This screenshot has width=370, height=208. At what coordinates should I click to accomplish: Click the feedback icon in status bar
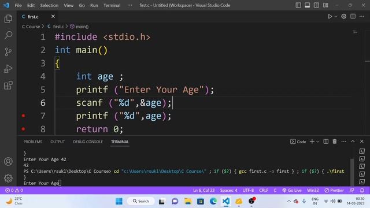(352, 190)
